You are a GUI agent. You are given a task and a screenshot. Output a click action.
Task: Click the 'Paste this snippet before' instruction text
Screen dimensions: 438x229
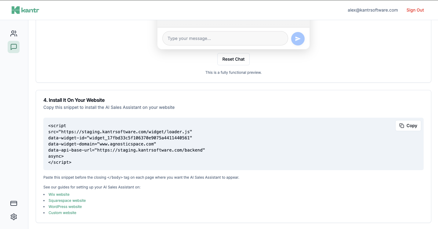pyautogui.click(x=141, y=177)
